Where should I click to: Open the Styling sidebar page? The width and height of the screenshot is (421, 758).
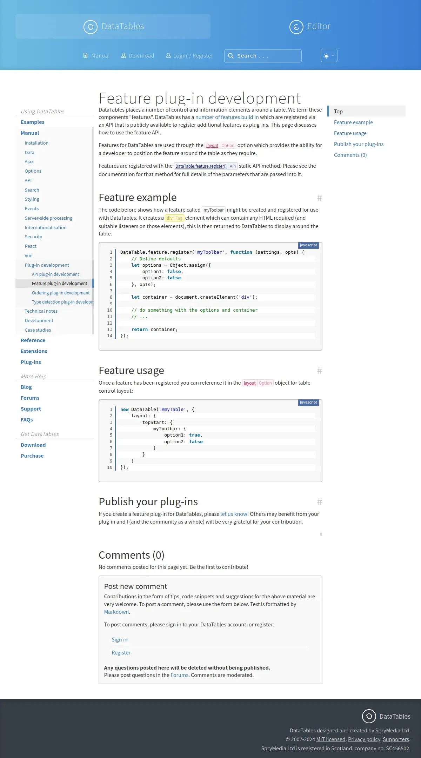[x=32, y=199]
